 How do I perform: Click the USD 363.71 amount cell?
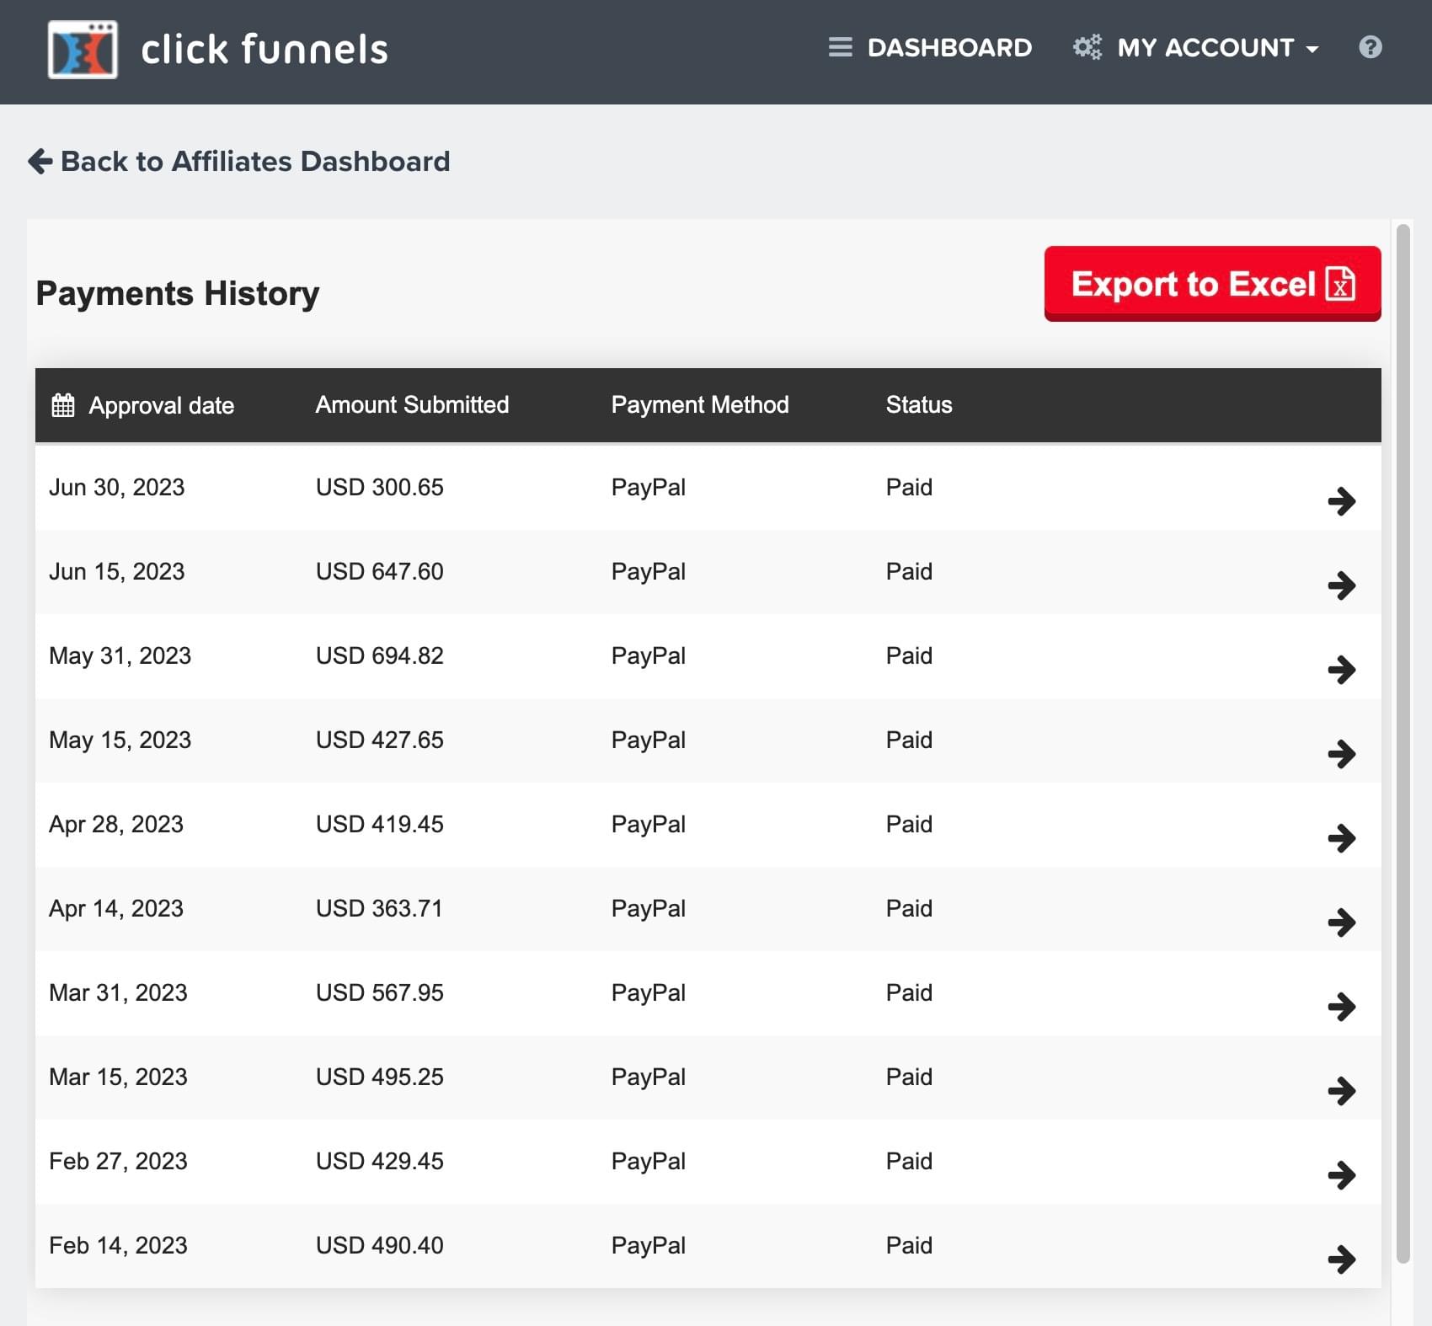tap(379, 908)
